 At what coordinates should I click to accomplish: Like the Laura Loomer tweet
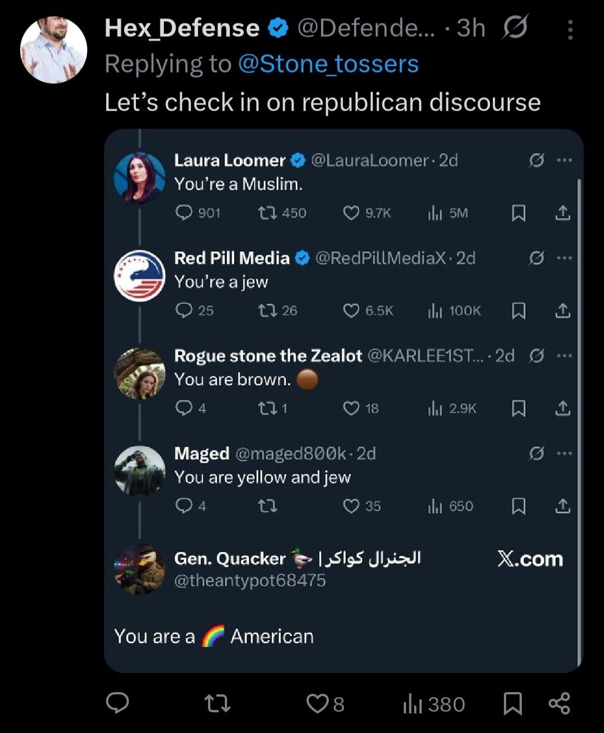coord(351,213)
